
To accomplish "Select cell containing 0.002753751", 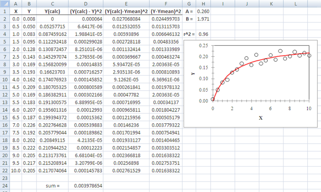I will (166, 163).
